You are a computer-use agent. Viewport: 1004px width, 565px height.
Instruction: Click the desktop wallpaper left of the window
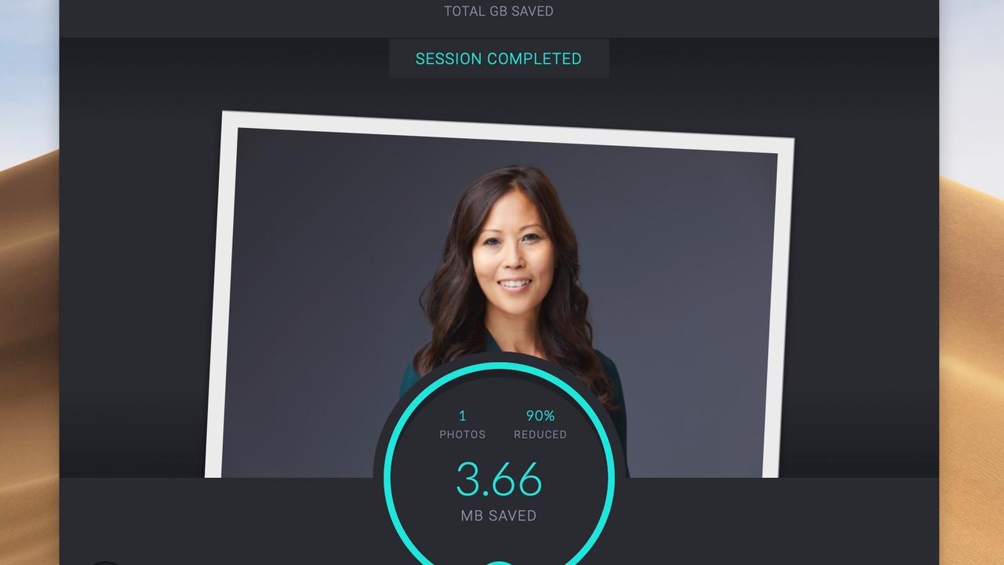[29, 314]
